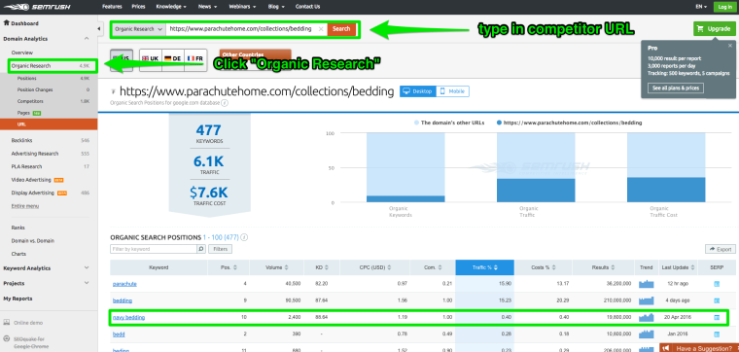The height and width of the screenshot is (352, 739).
Task: Click See all plans & prices
Action: tap(676, 88)
